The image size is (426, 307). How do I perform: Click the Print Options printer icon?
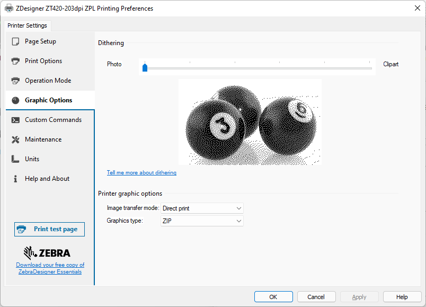click(15, 61)
